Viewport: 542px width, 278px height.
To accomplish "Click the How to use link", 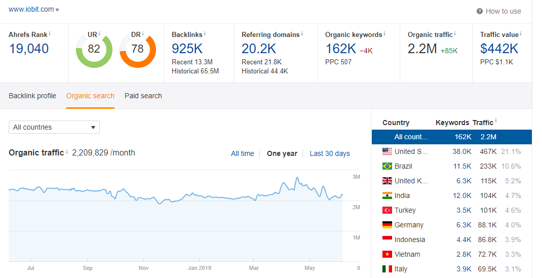I will click(x=504, y=12).
